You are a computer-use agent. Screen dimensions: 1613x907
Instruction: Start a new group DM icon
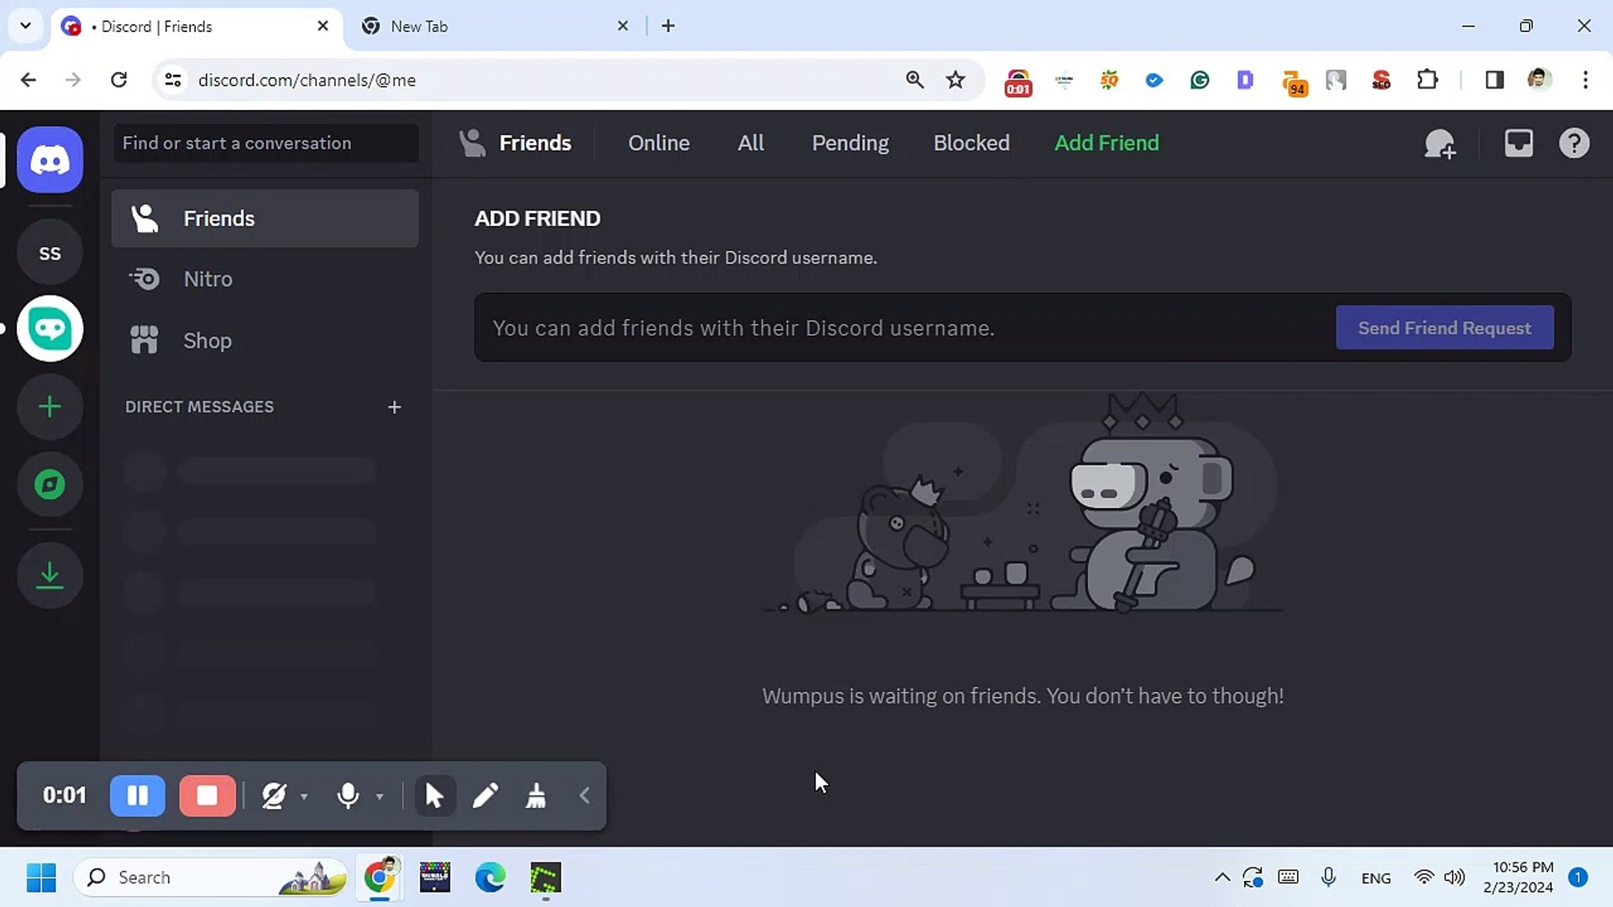point(1440,143)
